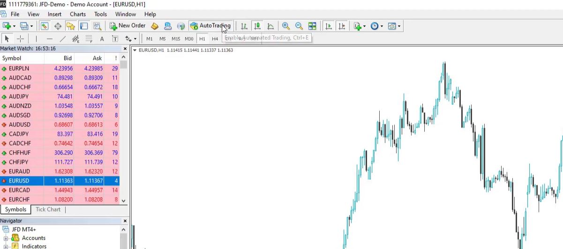Open the Charts menu
The width and height of the screenshot is (563, 249).
point(78,14)
